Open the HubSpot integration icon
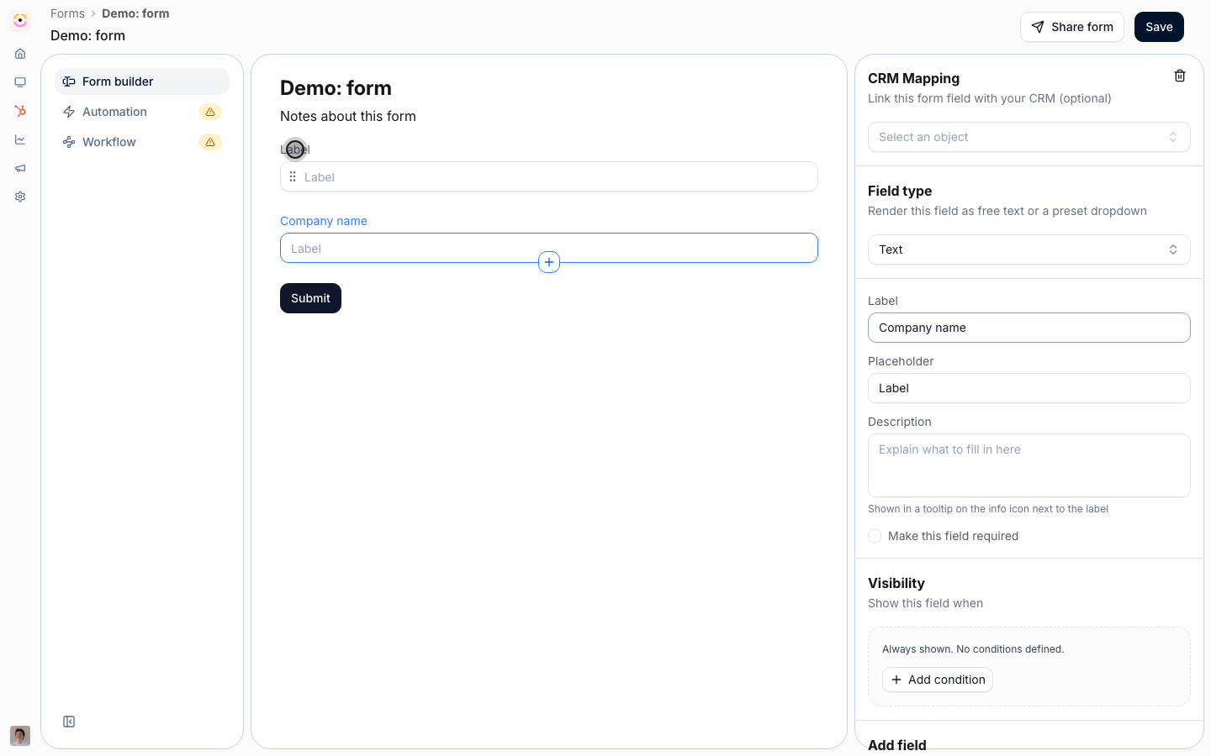The image size is (1211, 756). pos(20,111)
